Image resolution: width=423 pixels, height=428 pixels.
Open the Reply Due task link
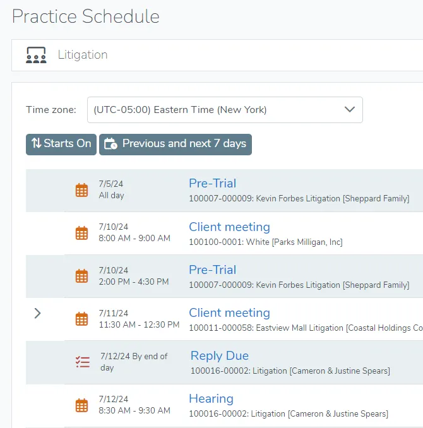pos(220,355)
